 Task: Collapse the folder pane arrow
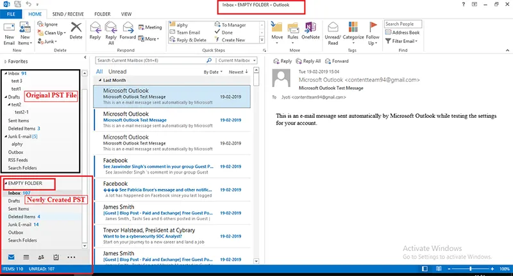(x=85, y=57)
